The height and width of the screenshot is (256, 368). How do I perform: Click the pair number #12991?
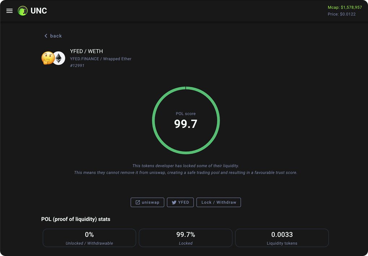point(77,66)
